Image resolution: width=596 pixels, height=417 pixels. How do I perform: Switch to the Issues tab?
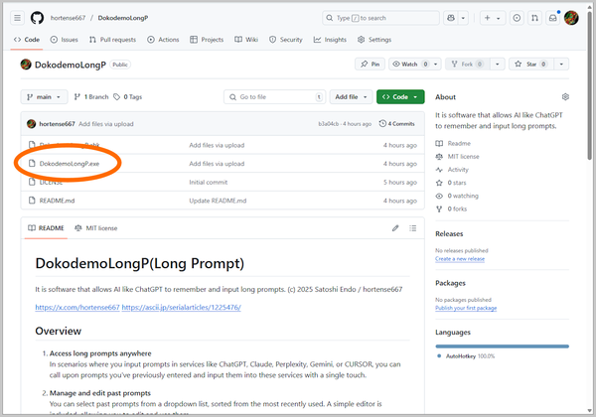click(x=65, y=40)
